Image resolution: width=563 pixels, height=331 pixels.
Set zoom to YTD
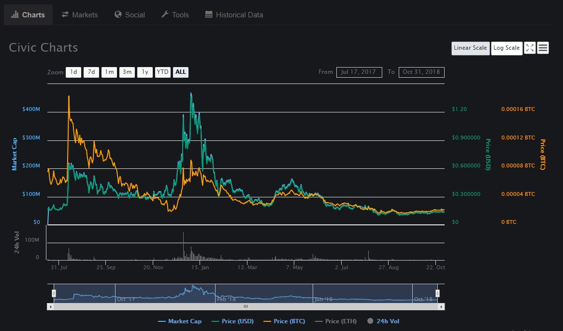(163, 72)
